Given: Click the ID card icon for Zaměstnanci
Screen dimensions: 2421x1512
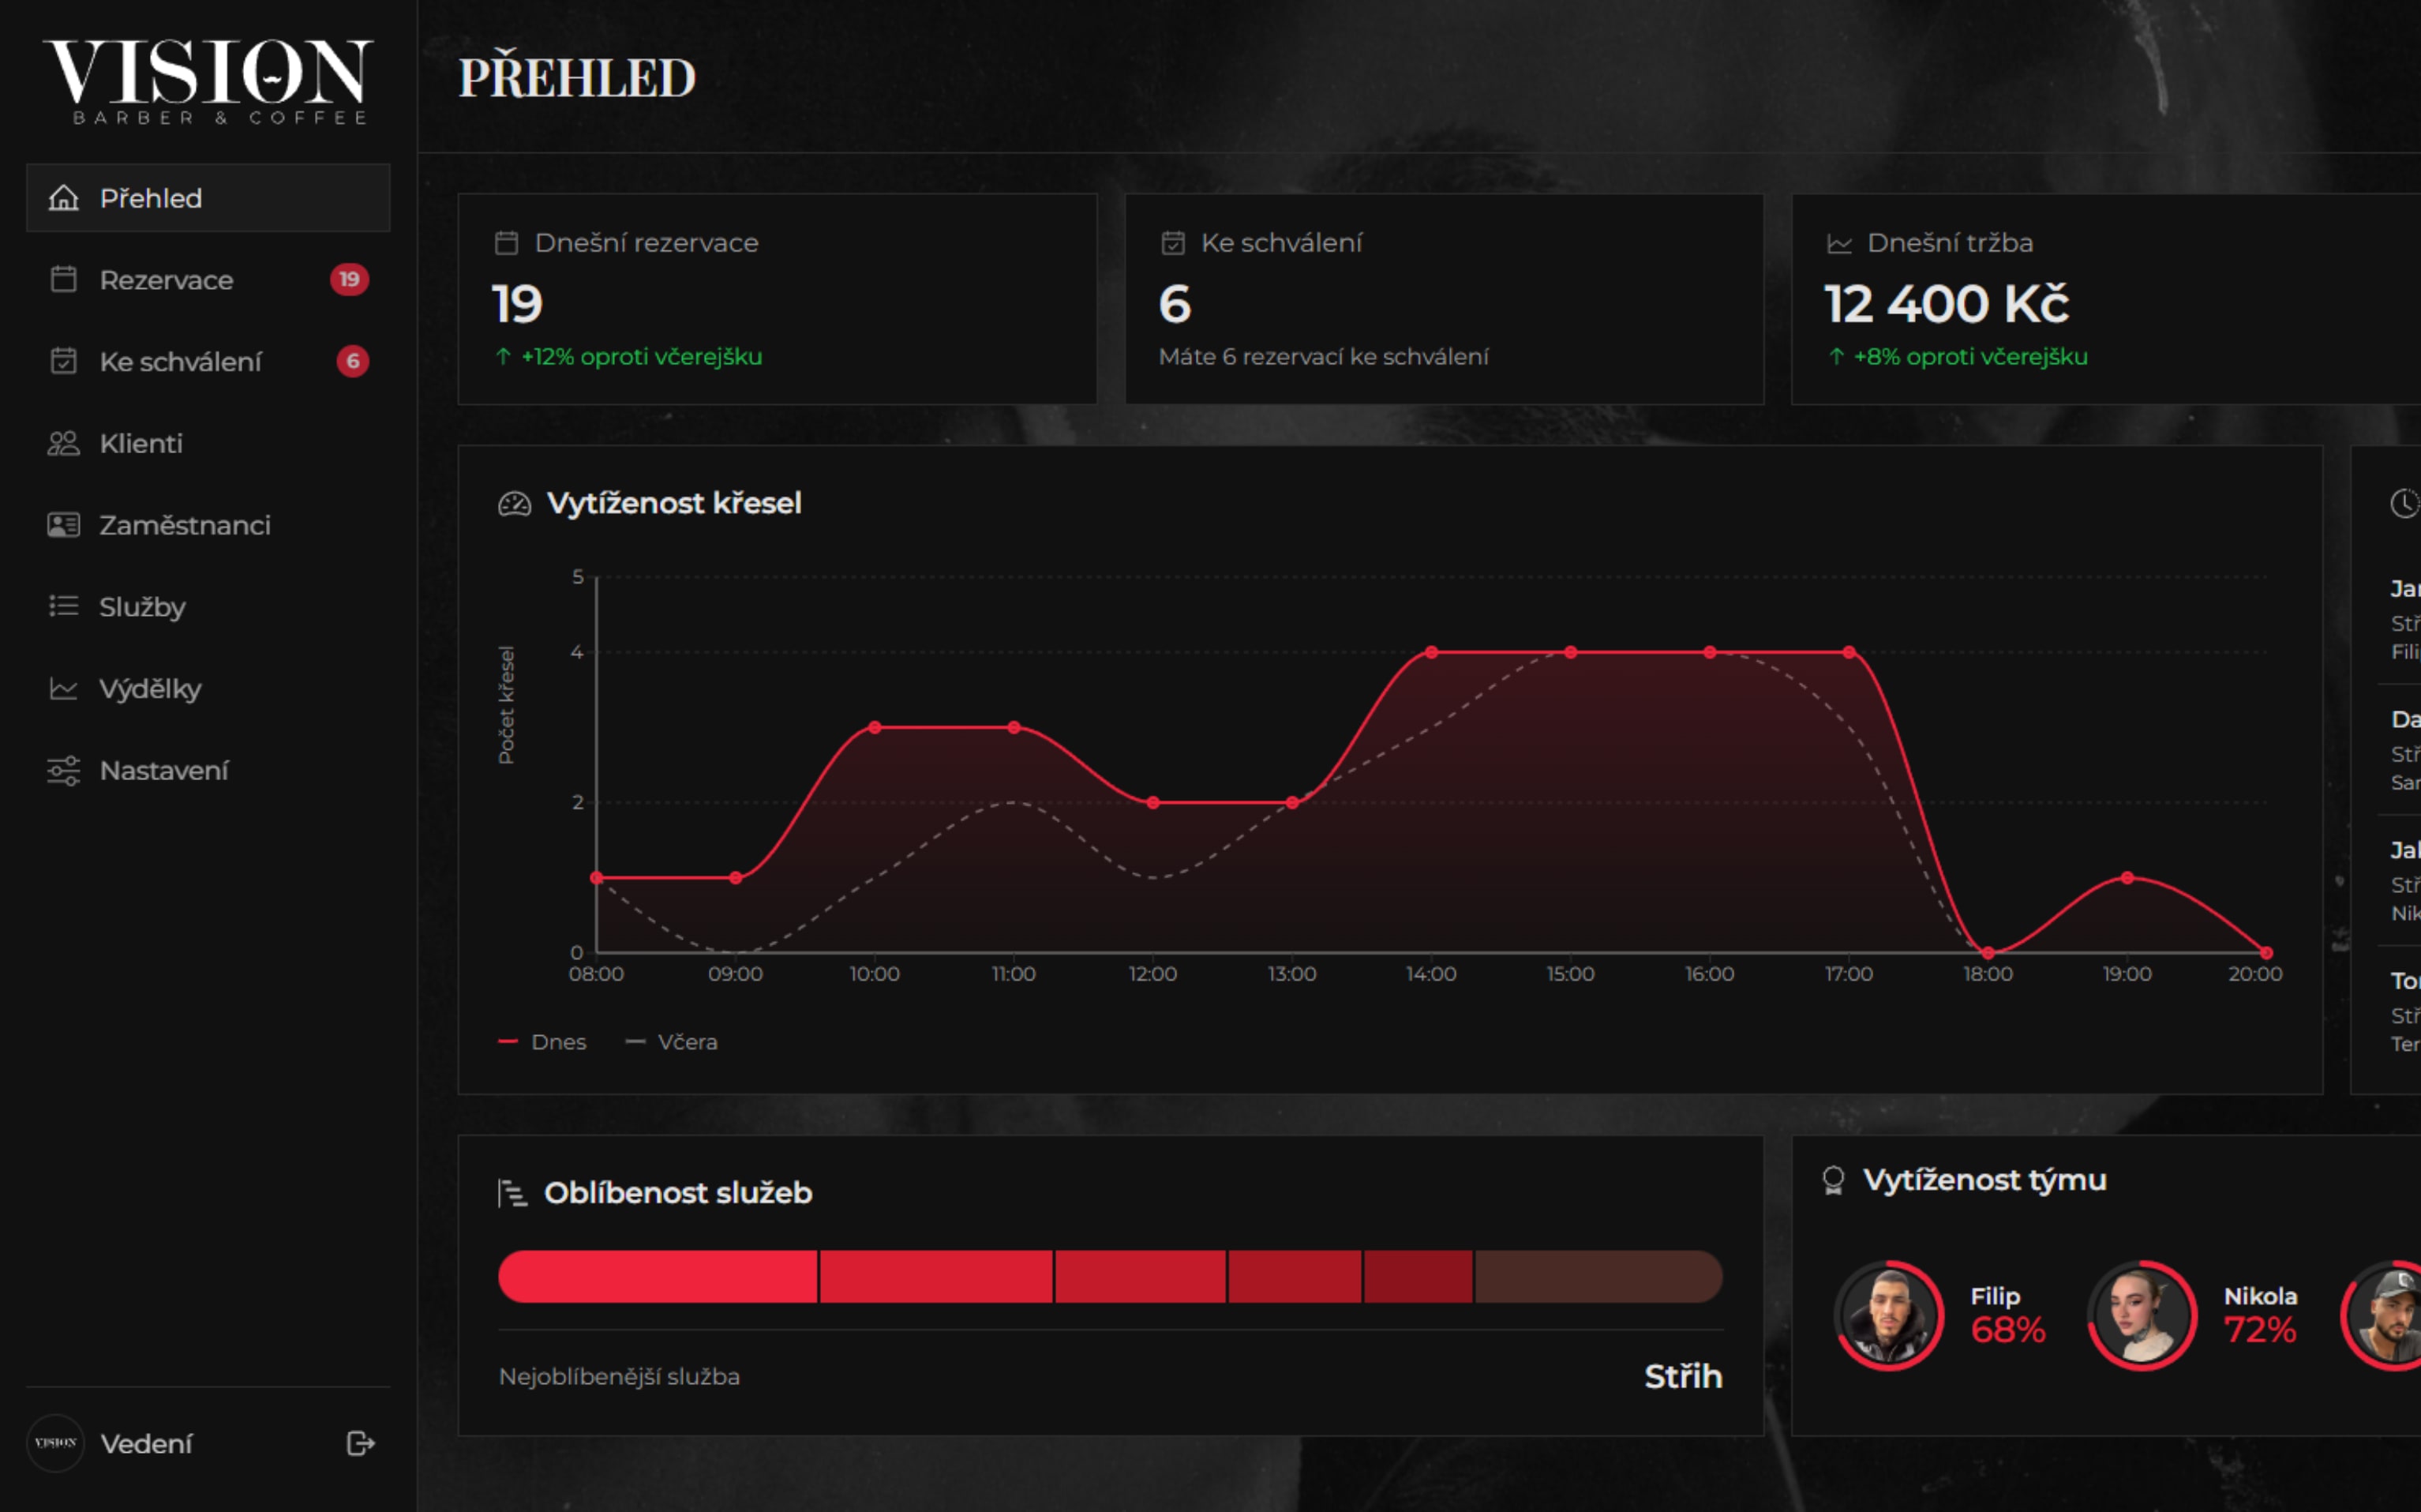Looking at the screenshot, I should [64, 525].
